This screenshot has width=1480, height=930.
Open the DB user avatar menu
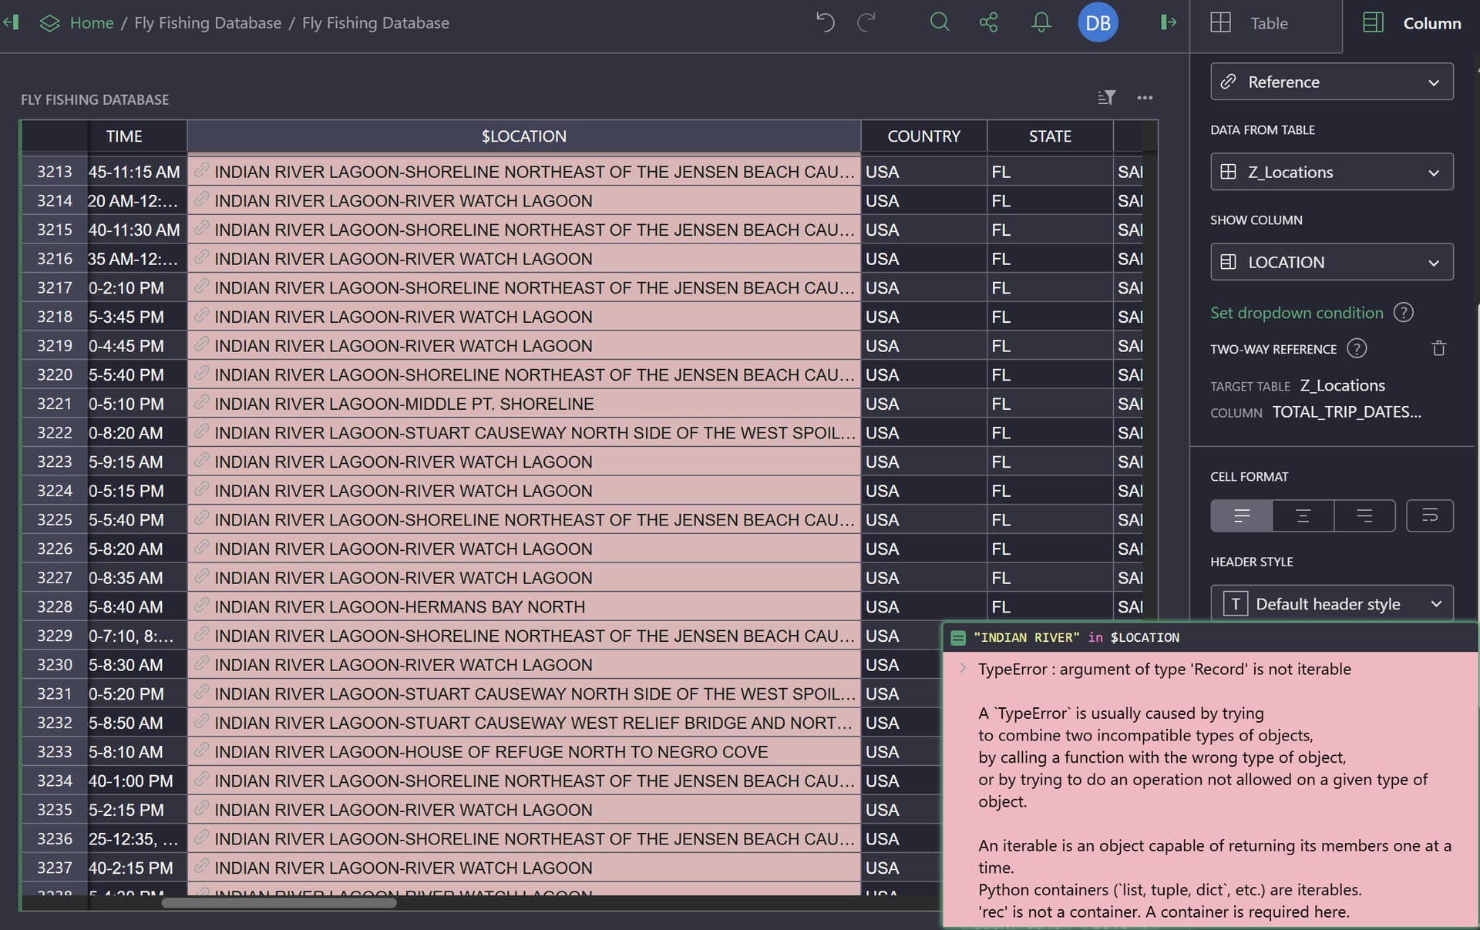[1097, 23]
